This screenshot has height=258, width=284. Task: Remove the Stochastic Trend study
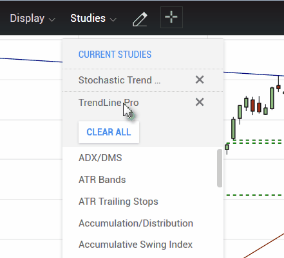(200, 80)
